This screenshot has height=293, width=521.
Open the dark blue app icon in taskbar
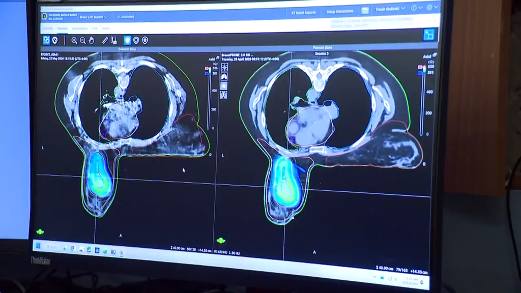click(97, 250)
